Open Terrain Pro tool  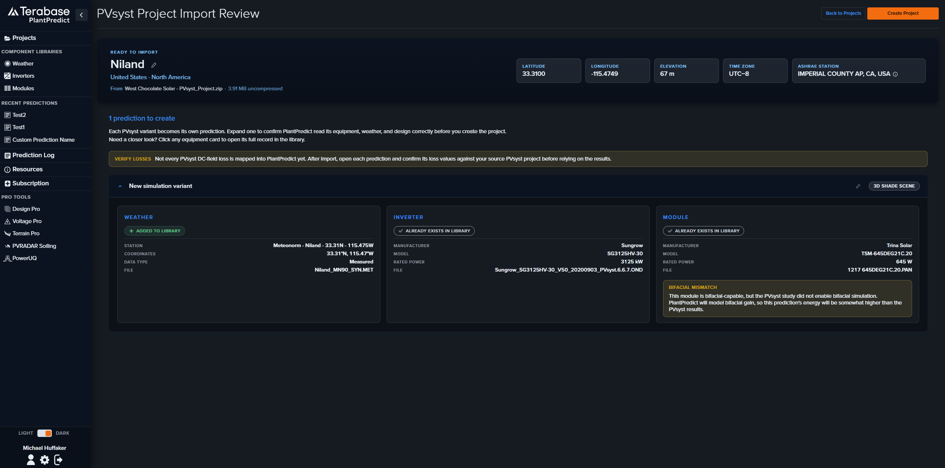26,233
